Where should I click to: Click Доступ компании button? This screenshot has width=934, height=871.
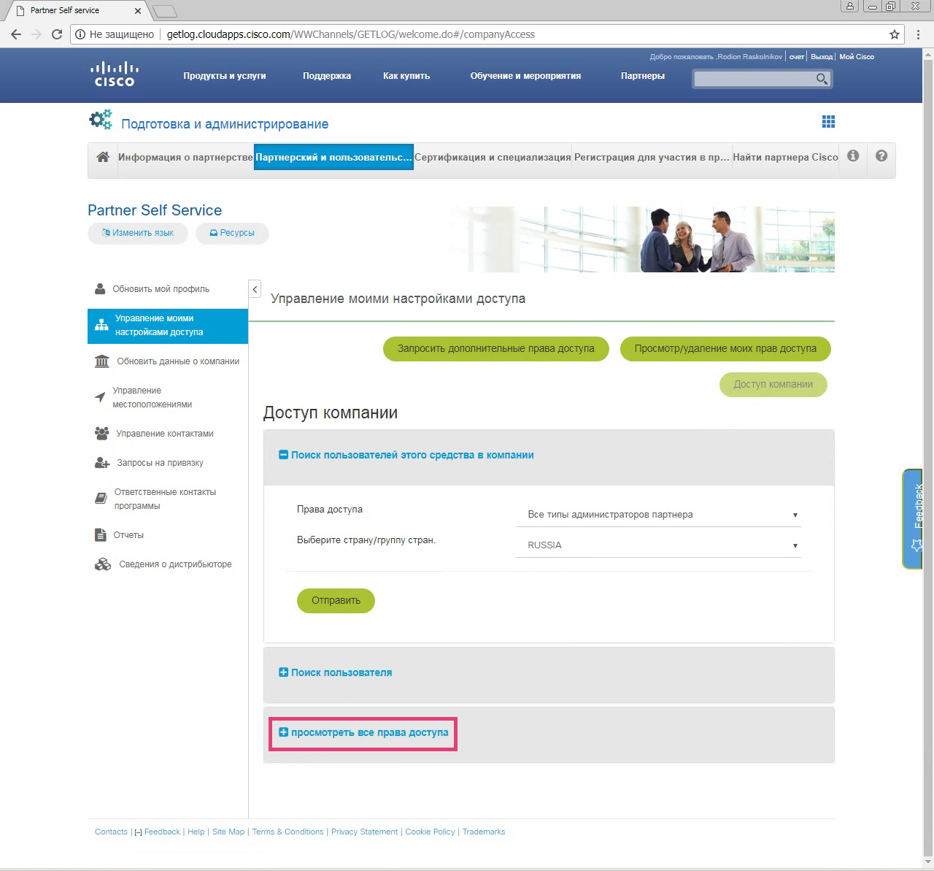[773, 385]
